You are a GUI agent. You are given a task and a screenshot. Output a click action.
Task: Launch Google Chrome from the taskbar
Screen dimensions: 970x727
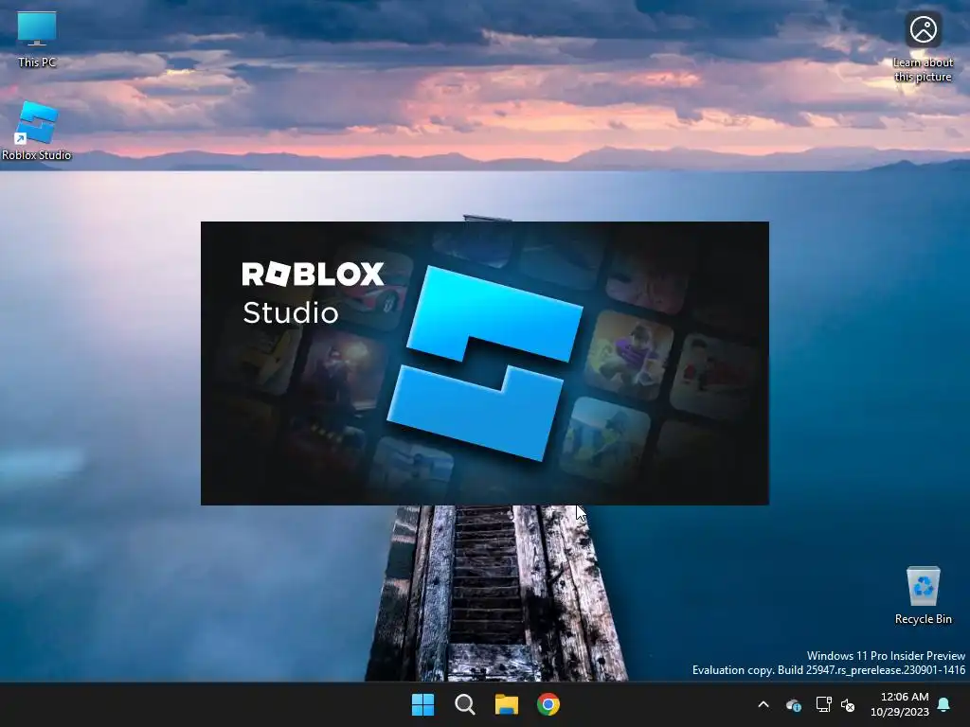point(548,704)
